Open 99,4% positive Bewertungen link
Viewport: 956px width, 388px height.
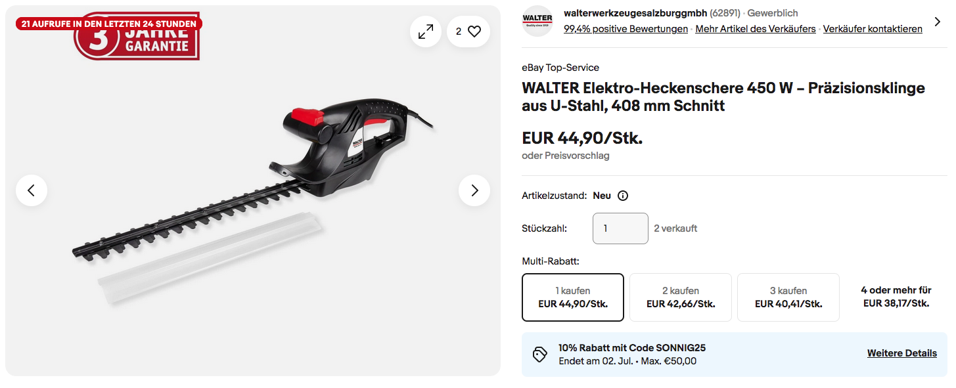tap(626, 29)
